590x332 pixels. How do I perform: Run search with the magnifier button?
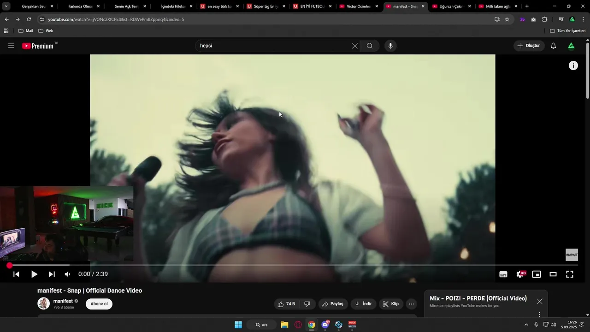point(370,46)
